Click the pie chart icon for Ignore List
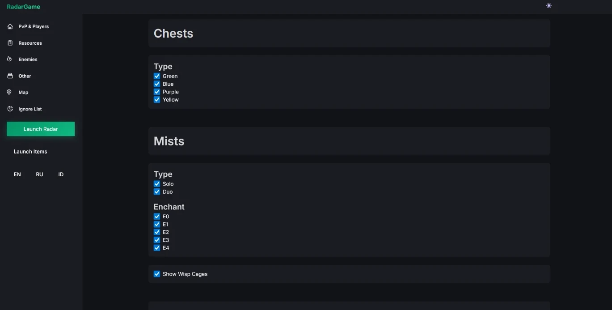Screen dimensions: 612x310 [x=10, y=109]
